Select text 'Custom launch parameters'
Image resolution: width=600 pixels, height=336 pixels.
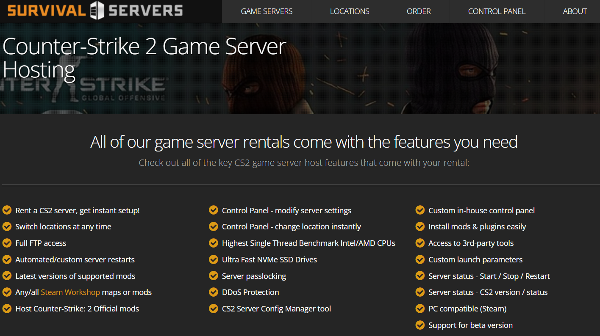(x=475, y=260)
